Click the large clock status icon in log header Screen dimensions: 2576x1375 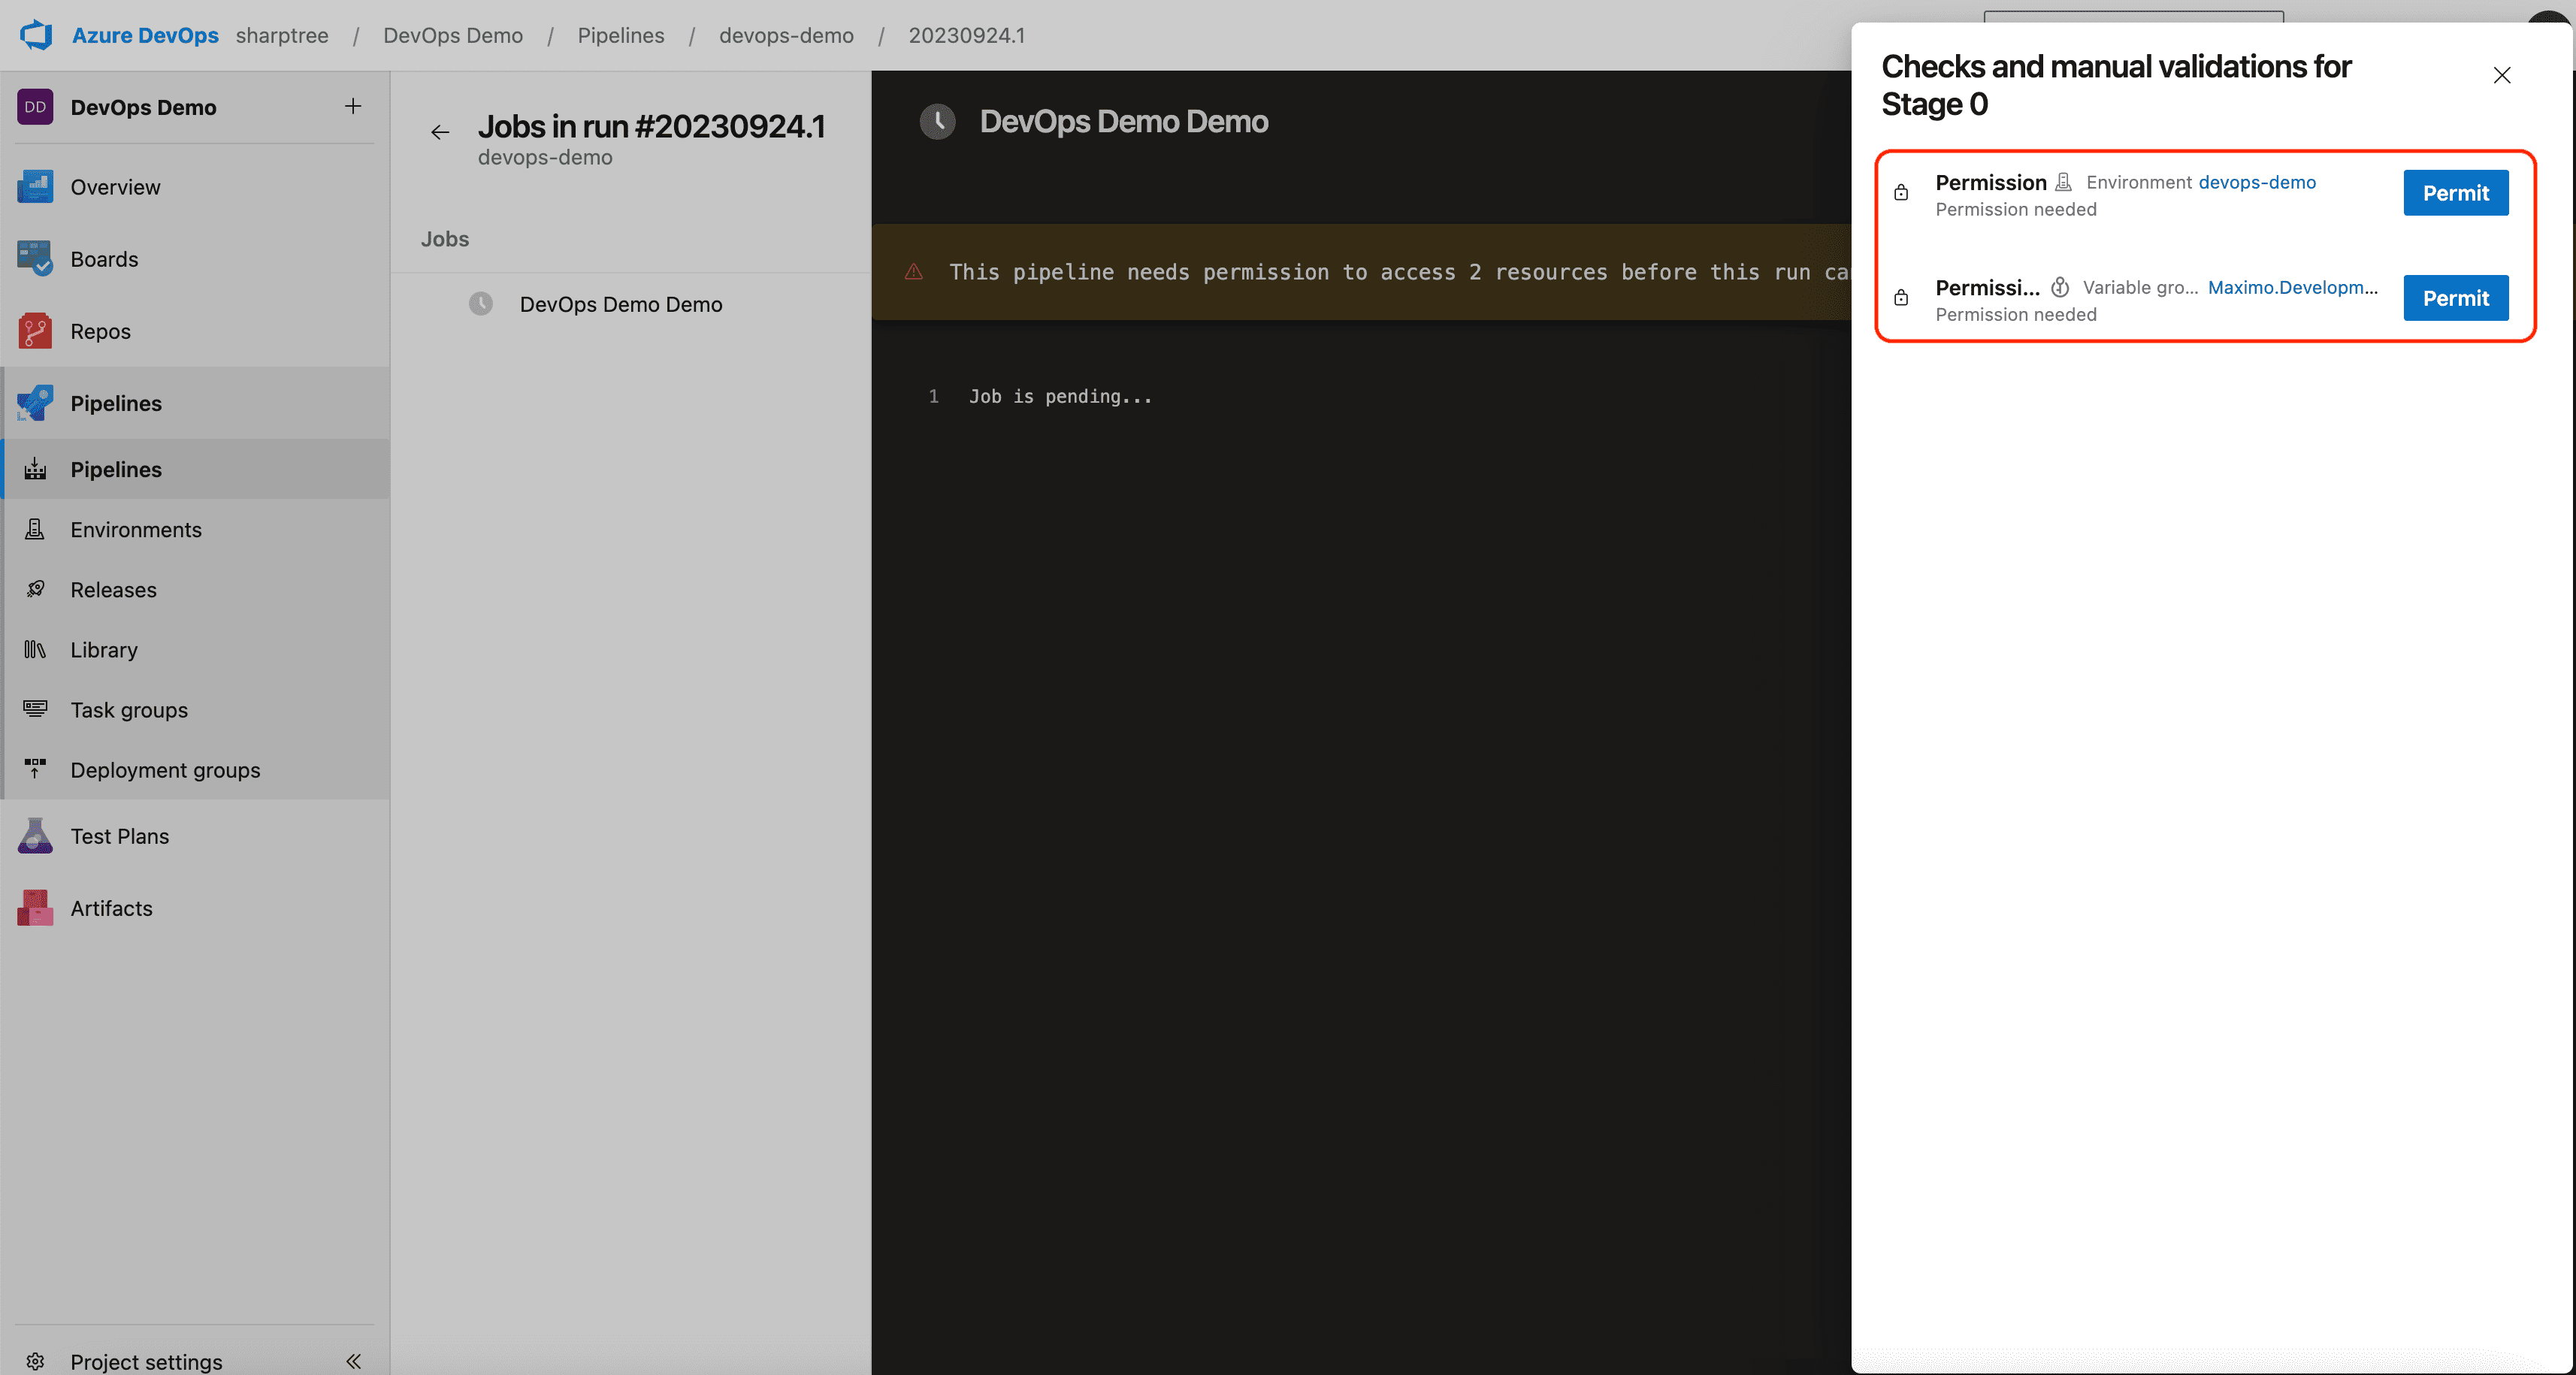point(938,122)
